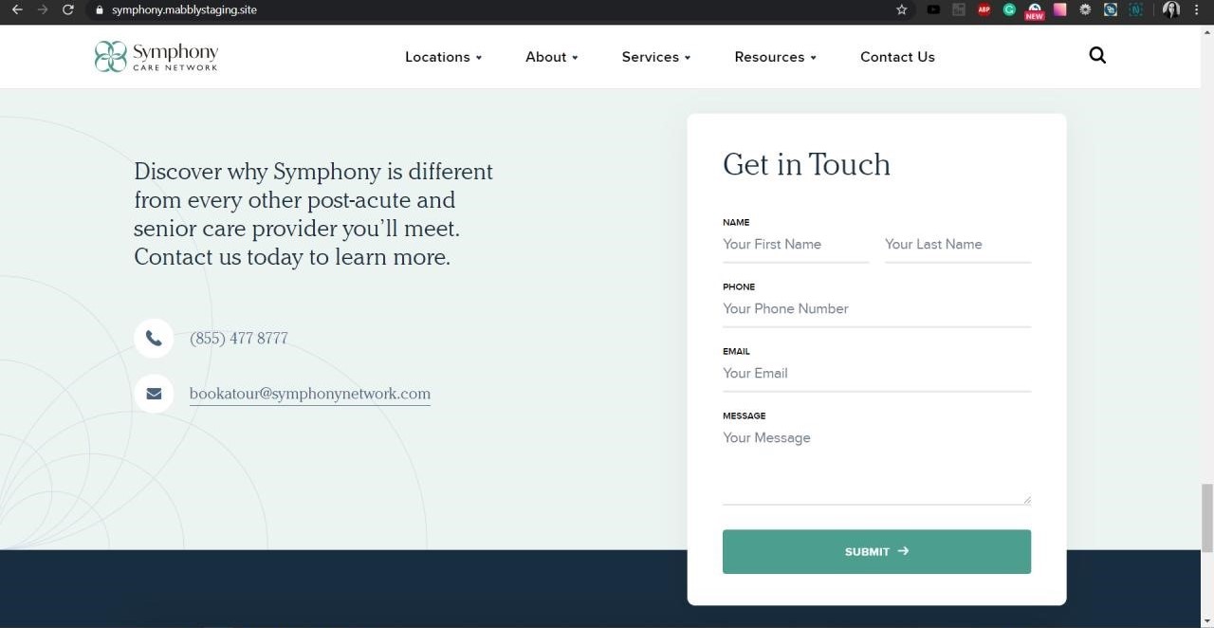The height and width of the screenshot is (628, 1214).
Task: Open the YouTube extension icon
Action: 934,9
